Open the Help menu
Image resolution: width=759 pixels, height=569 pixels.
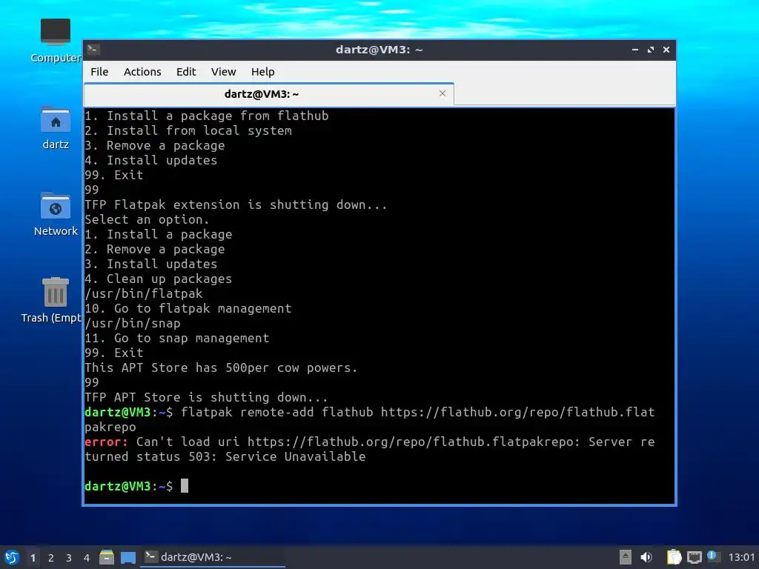coord(263,72)
